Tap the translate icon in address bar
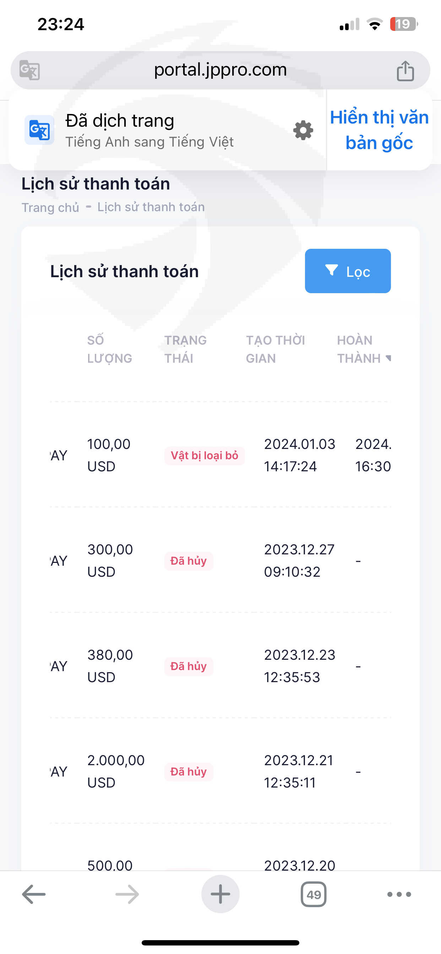441x954 pixels. pyautogui.click(x=29, y=70)
